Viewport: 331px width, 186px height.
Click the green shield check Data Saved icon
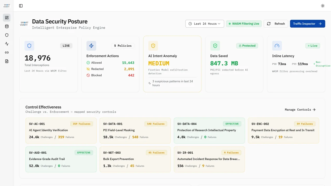[x=215, y=46]
